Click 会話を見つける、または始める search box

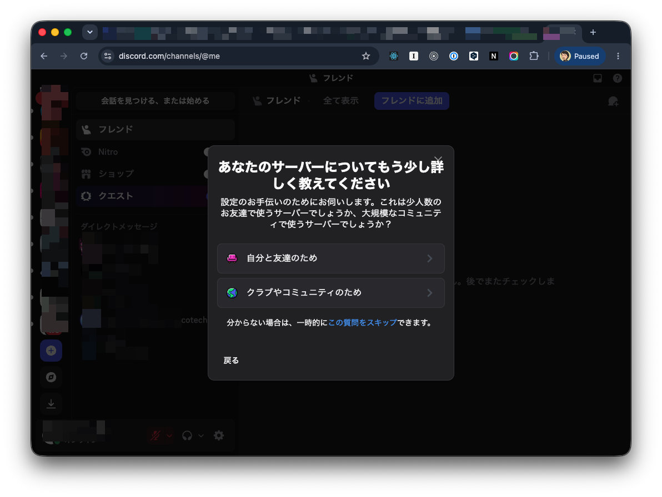[x=156, y=101]
